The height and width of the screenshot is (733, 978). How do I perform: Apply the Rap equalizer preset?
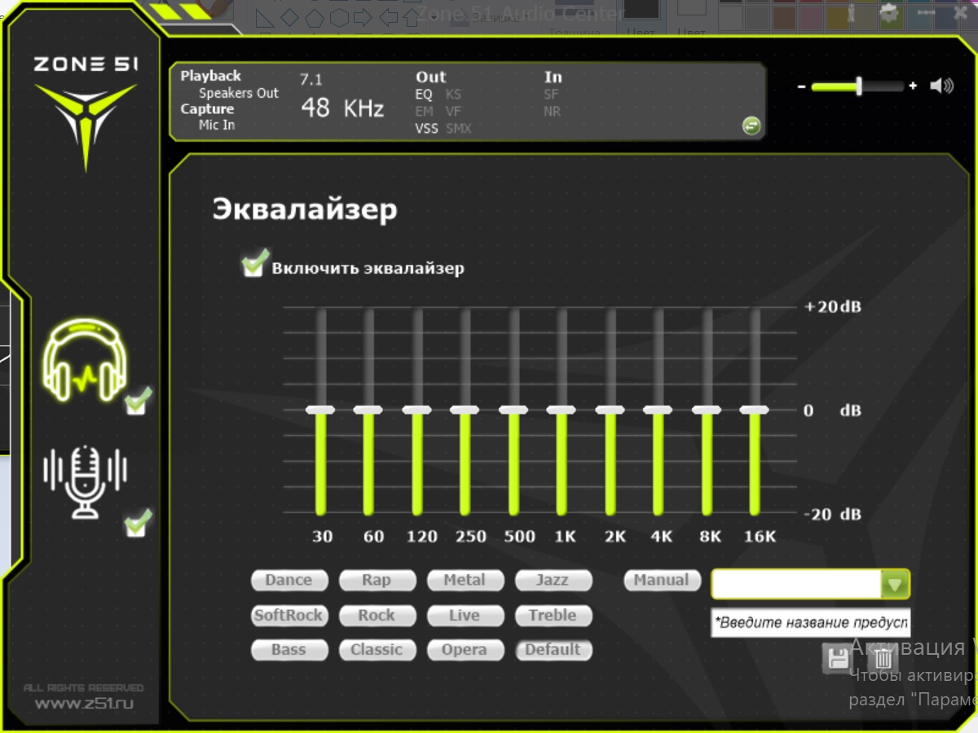[x=377, y=581]
